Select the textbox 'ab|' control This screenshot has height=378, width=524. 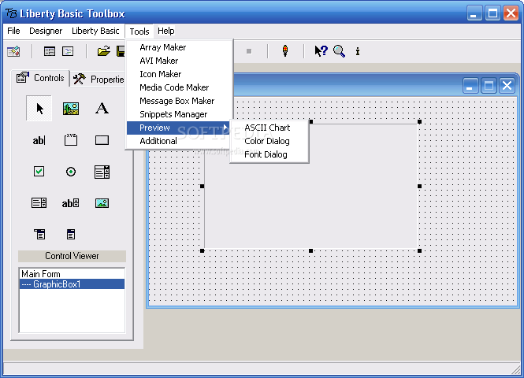pos(39,140)
